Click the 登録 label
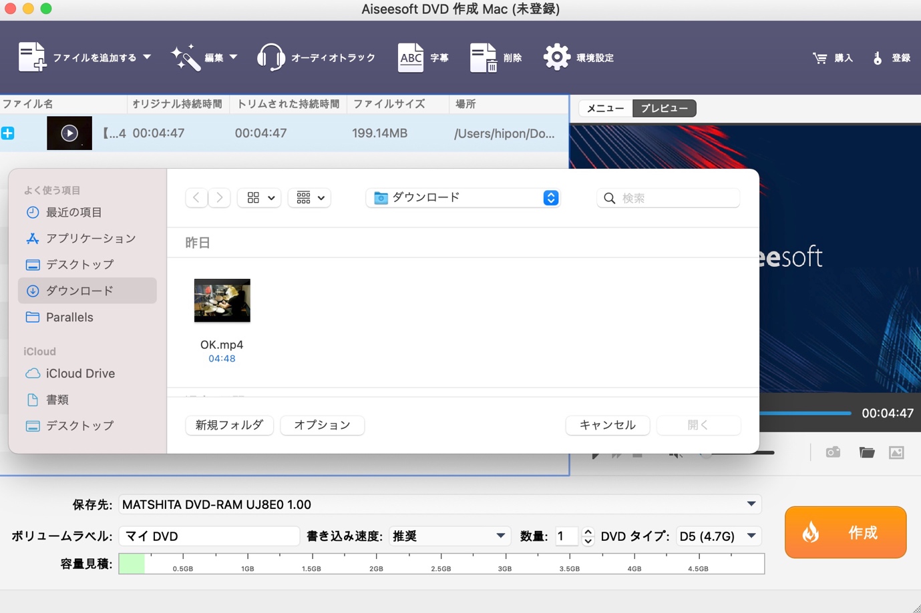This screenshot has height=613, width=921. click(x=901, y=58)
